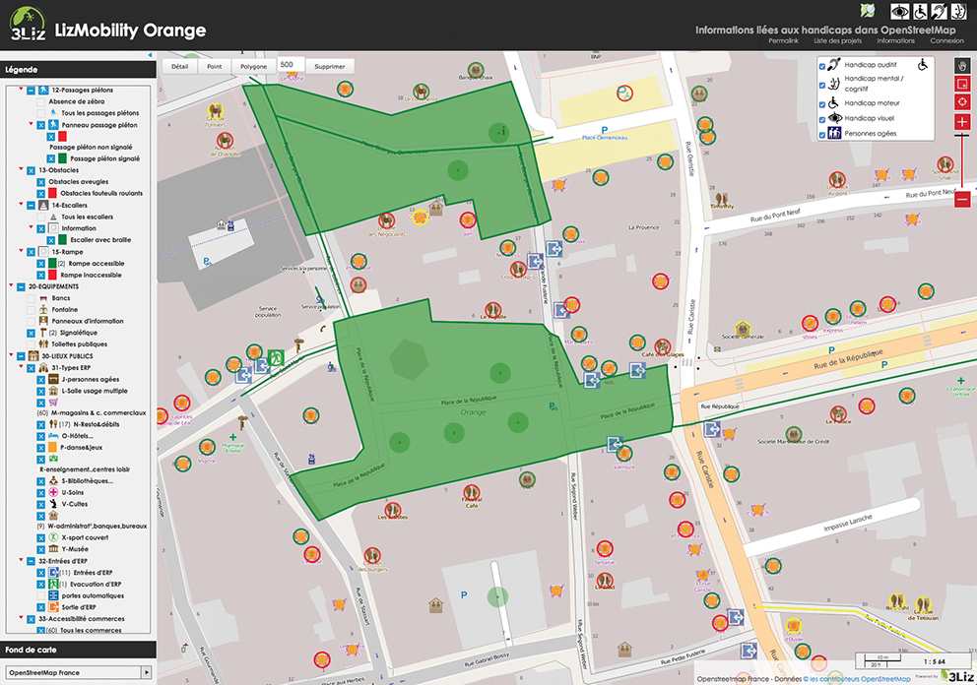Click the information marker in upper green polygon

pyautogui.click(x=498, y=132)
